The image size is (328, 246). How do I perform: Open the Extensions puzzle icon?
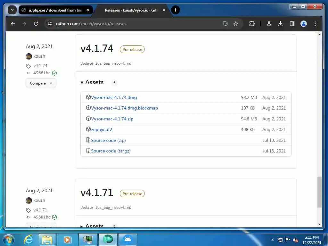[x=252, y=24]
